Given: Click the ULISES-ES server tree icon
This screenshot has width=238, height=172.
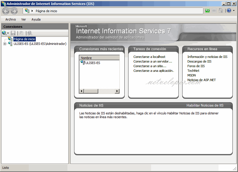Looking at the screenshot, I should pos(10,44).
